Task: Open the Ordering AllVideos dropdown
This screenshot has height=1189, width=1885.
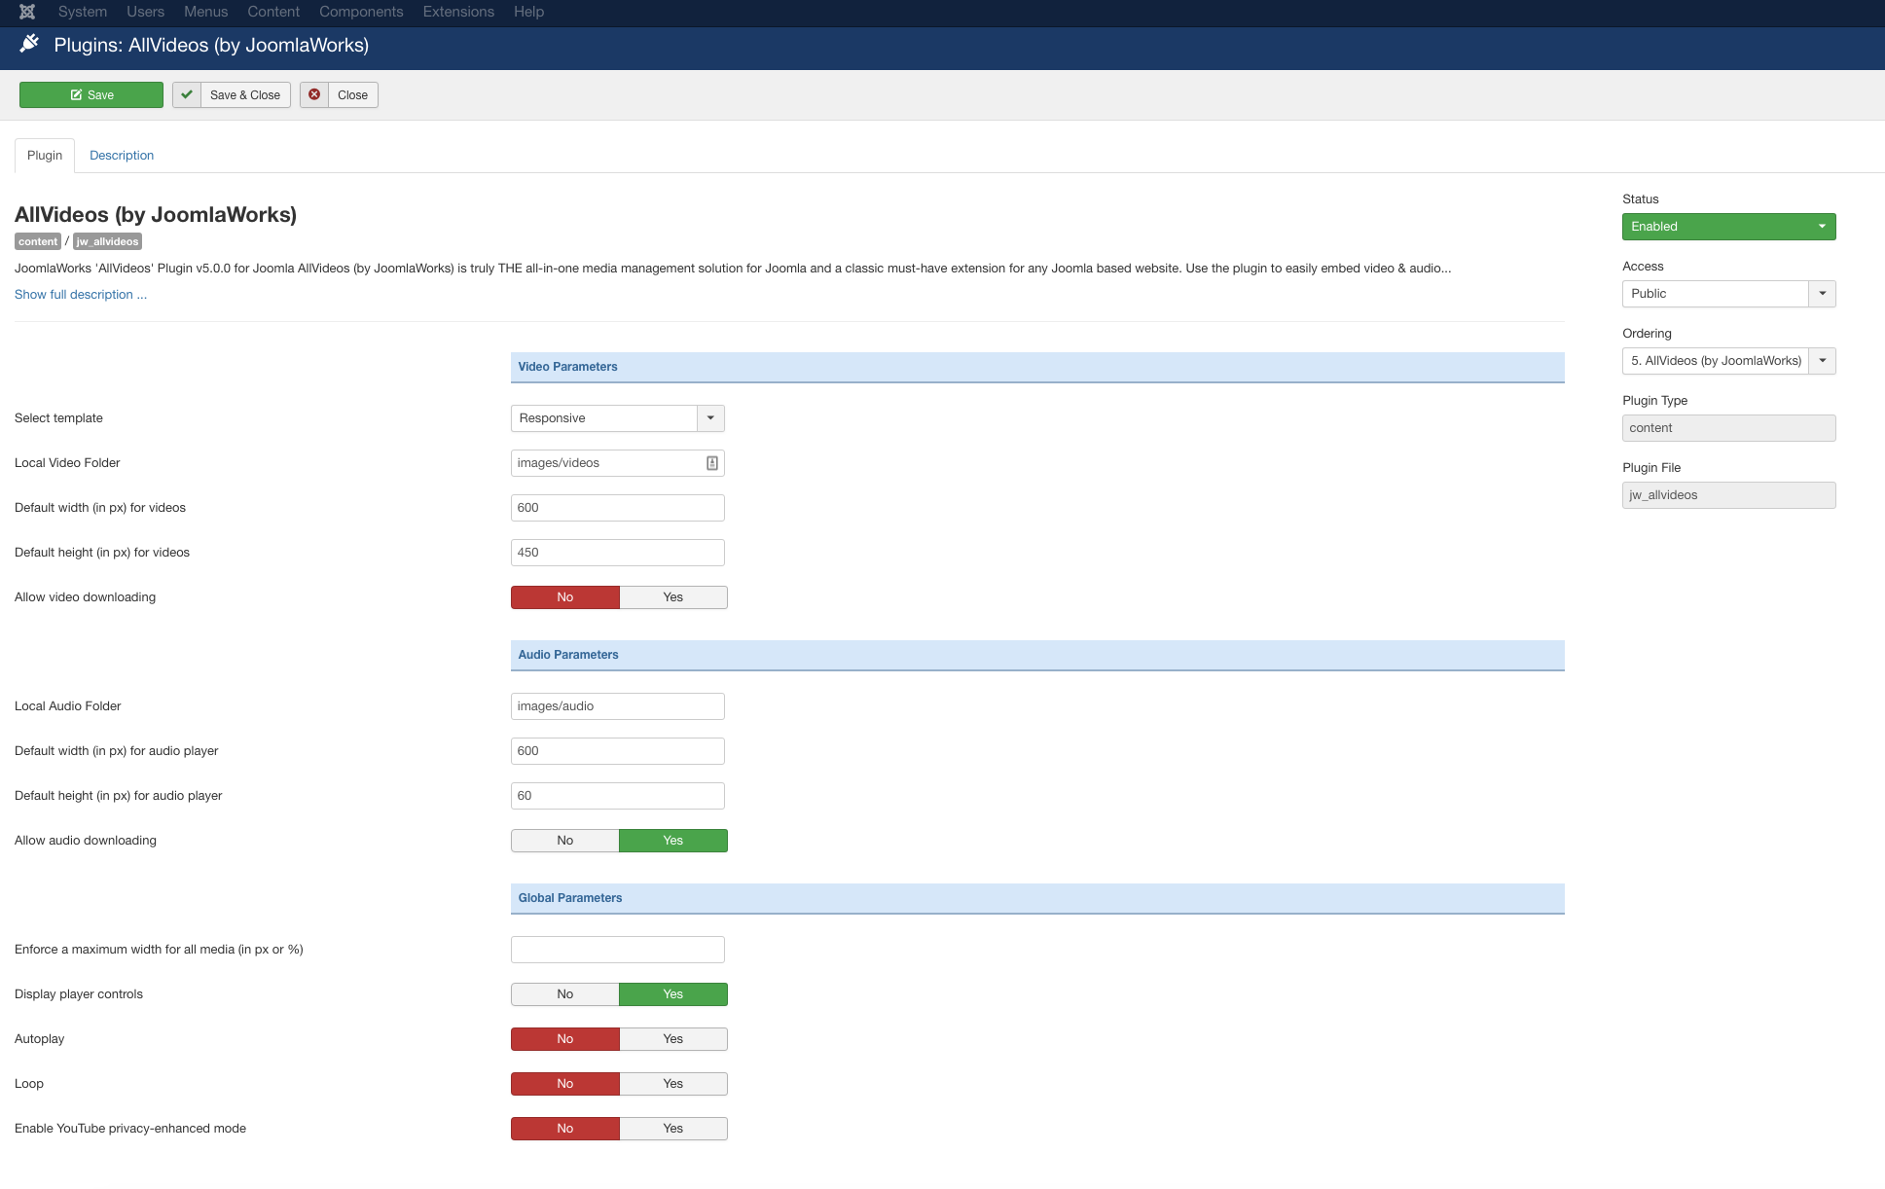Action: tap(1729, 361)
